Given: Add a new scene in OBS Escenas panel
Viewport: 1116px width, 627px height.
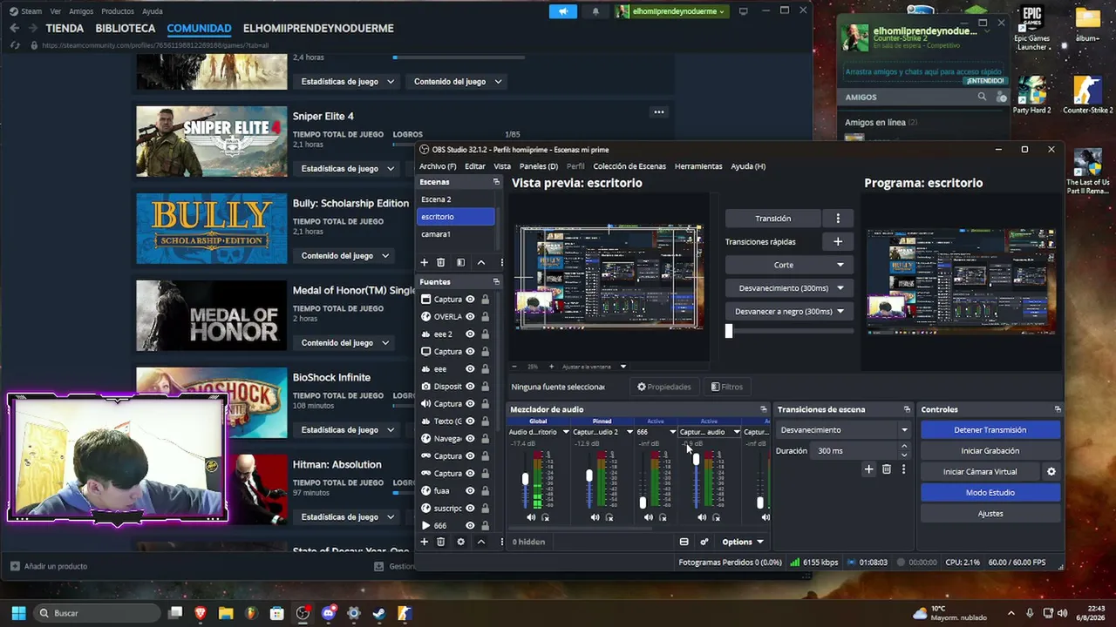Looking at the screenshot, I should coord(425,262).
